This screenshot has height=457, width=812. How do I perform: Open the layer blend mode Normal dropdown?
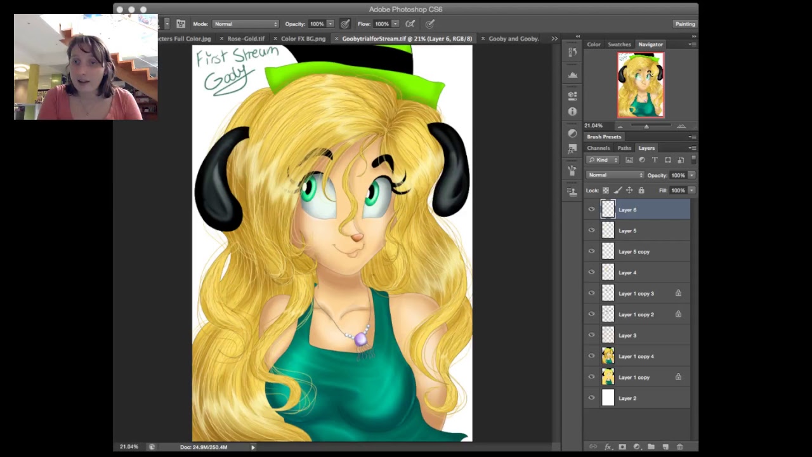pos(615,175)
